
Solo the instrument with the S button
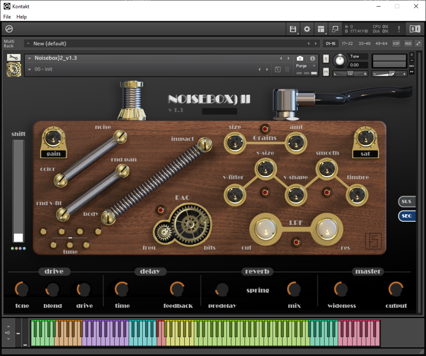tap(326, 59)
